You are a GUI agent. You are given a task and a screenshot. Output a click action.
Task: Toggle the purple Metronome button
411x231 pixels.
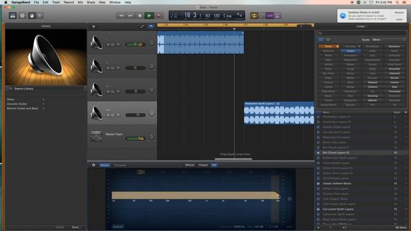click(277, 15)
